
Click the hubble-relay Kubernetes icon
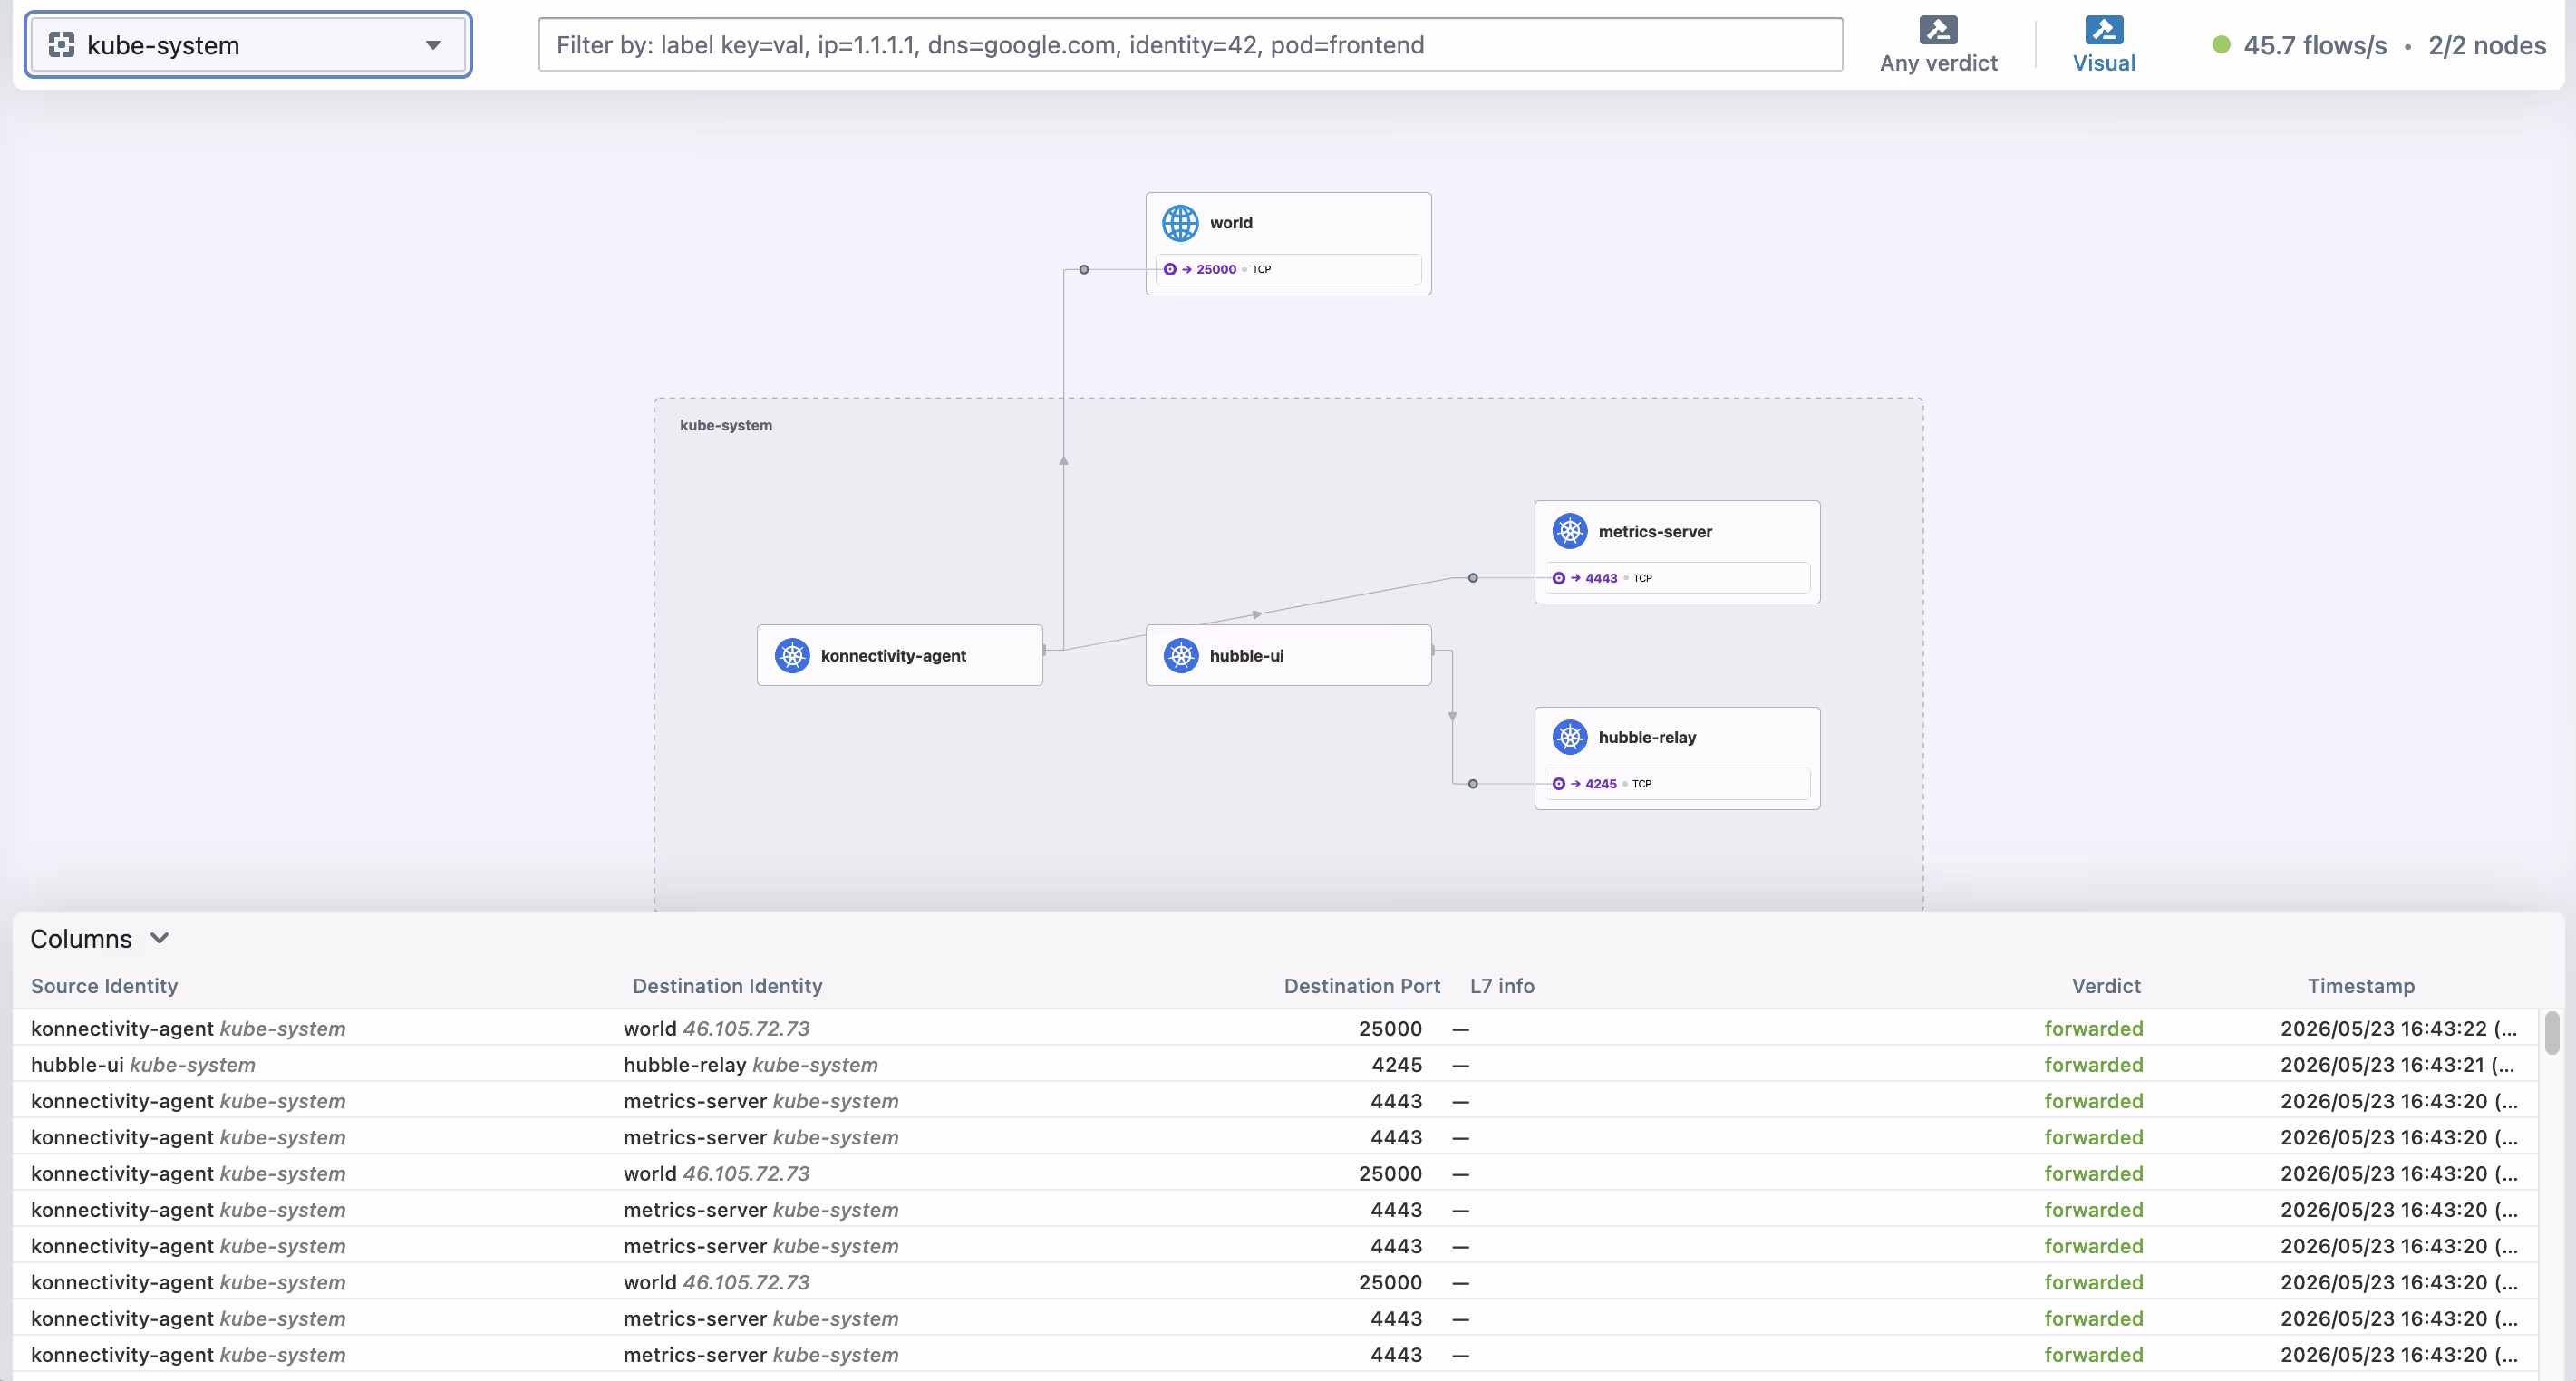coord(1569,737)
